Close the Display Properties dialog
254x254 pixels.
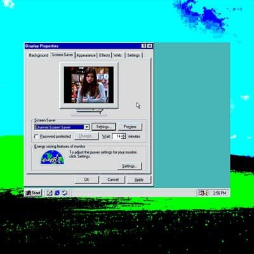coord(150,46)
